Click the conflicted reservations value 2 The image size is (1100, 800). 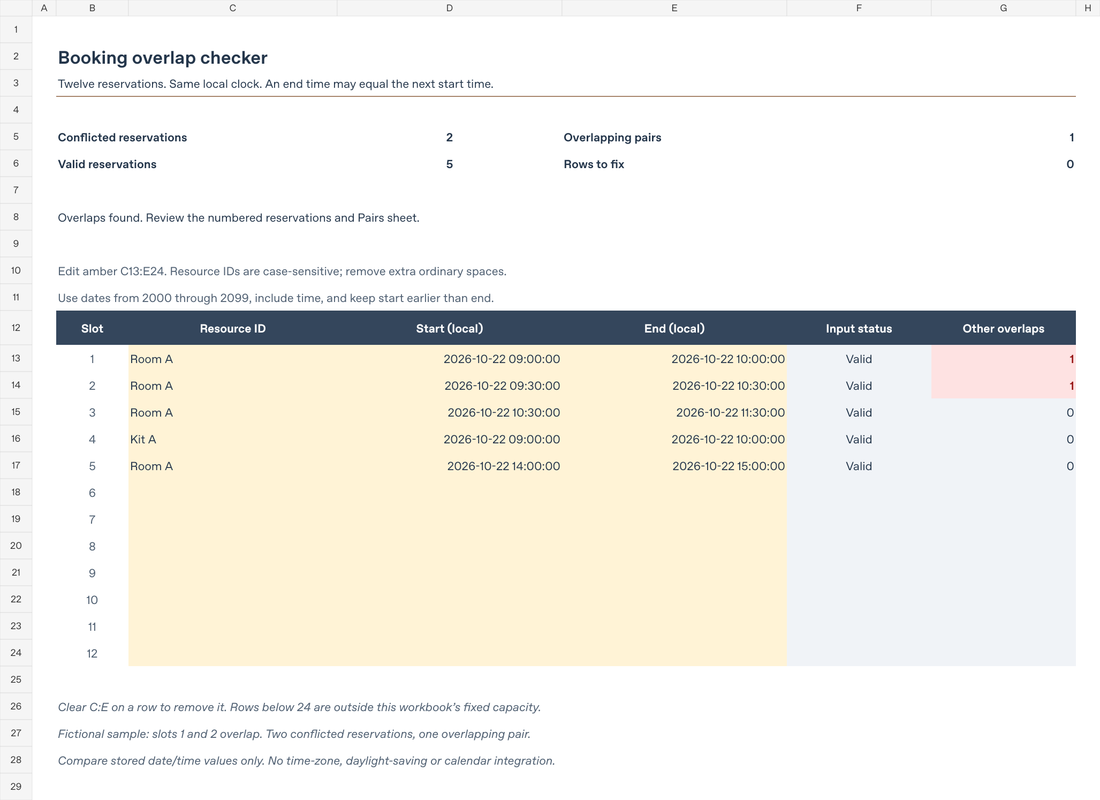(x=450, y=138)
